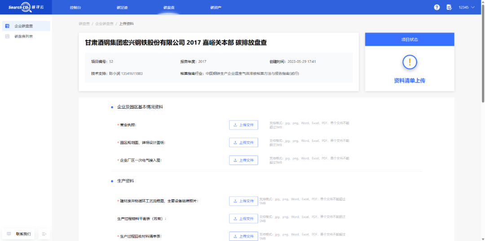Expand the 12345 user account dropdown
Viewport: 485px width, 241px height.
tap(467, 8)
